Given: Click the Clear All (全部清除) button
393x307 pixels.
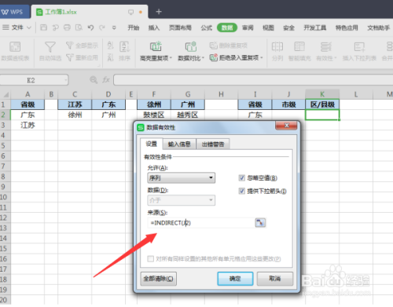Looking at the screenshot, I should click(159, 279).
